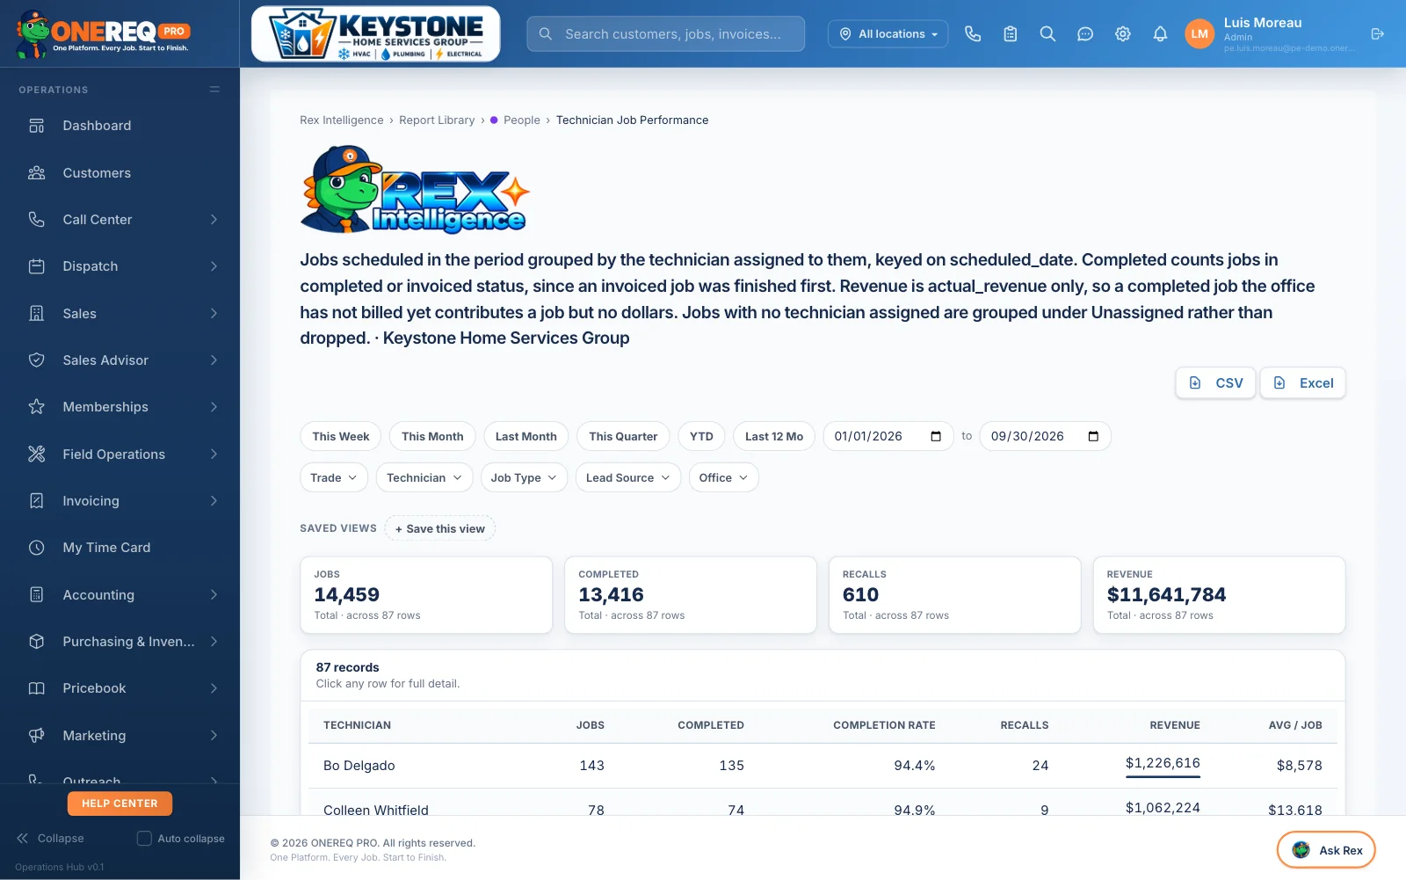This screenshot has height=880, width=1406.
Task: Open Accounting in the sidebar
Action: 120,595
